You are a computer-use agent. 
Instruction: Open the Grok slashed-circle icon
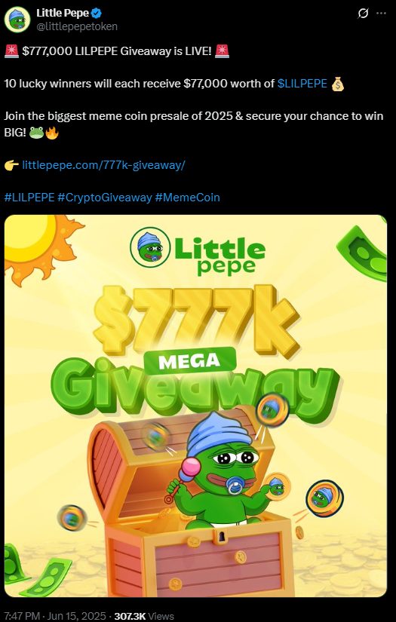(363, 14)
